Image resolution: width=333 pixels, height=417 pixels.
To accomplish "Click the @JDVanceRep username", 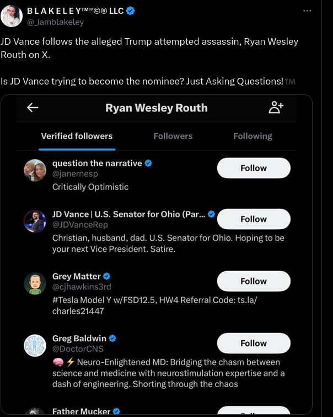I will (x=80, y=225).
